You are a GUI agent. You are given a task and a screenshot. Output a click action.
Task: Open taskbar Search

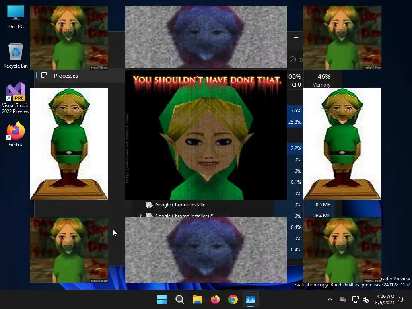coord(180,299)
